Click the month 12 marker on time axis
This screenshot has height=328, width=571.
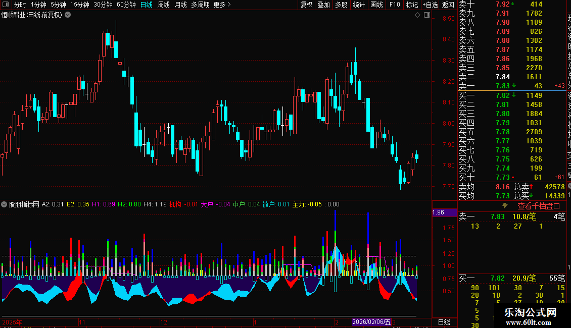coord(164,322)
